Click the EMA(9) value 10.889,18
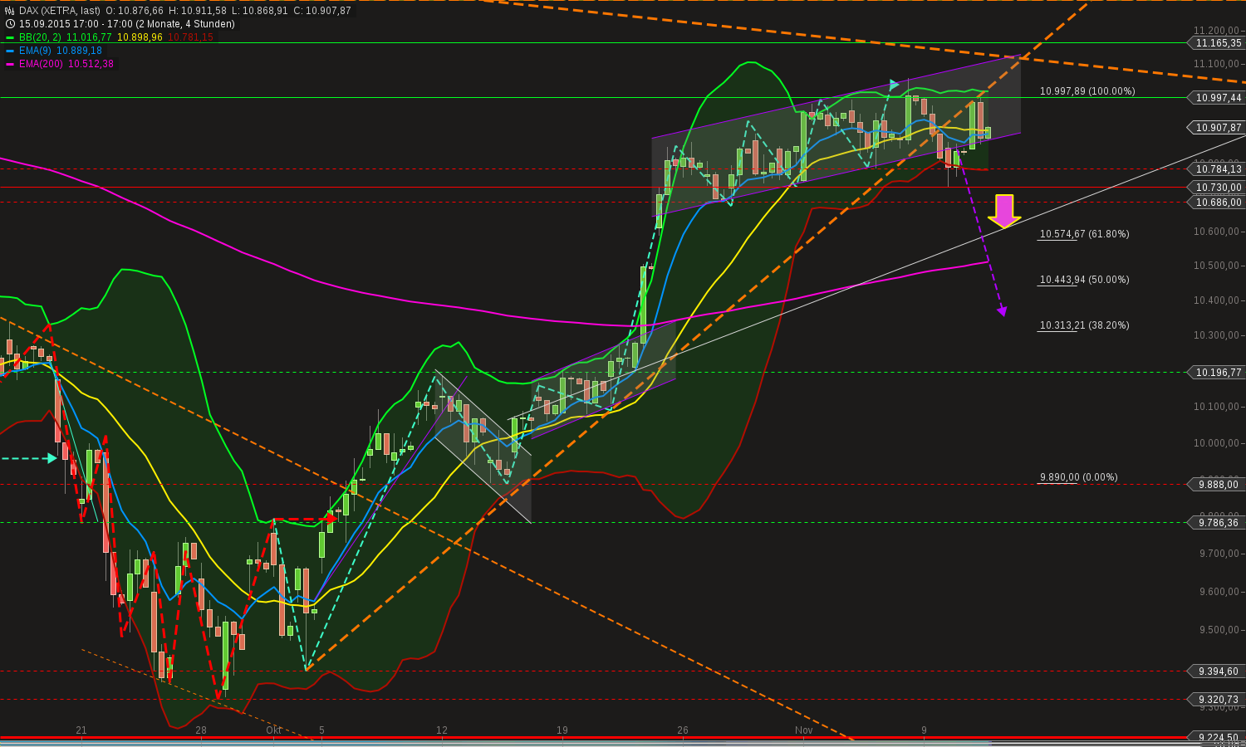 (80, 51)
